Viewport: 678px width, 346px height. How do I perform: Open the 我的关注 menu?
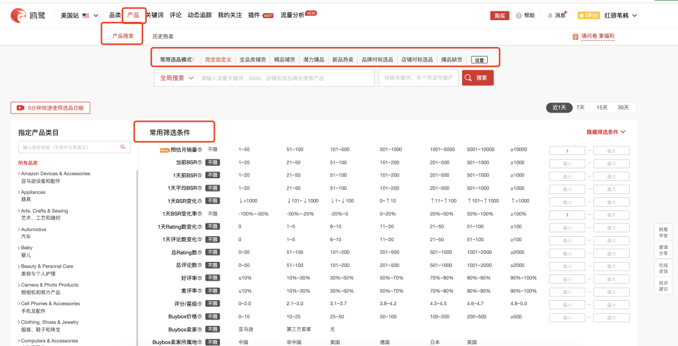pyautogui.click(x=230, y=15)
